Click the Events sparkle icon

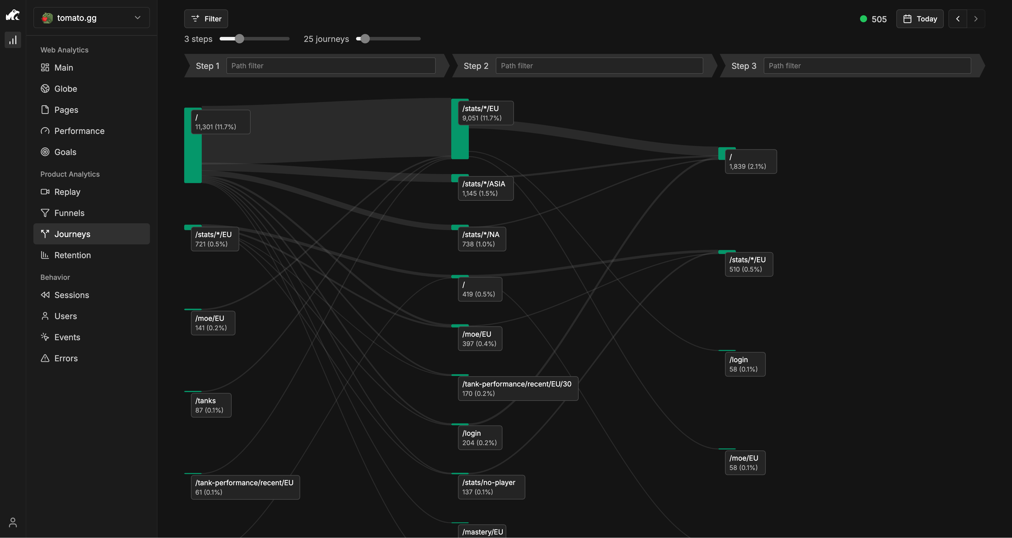point(45,337)
